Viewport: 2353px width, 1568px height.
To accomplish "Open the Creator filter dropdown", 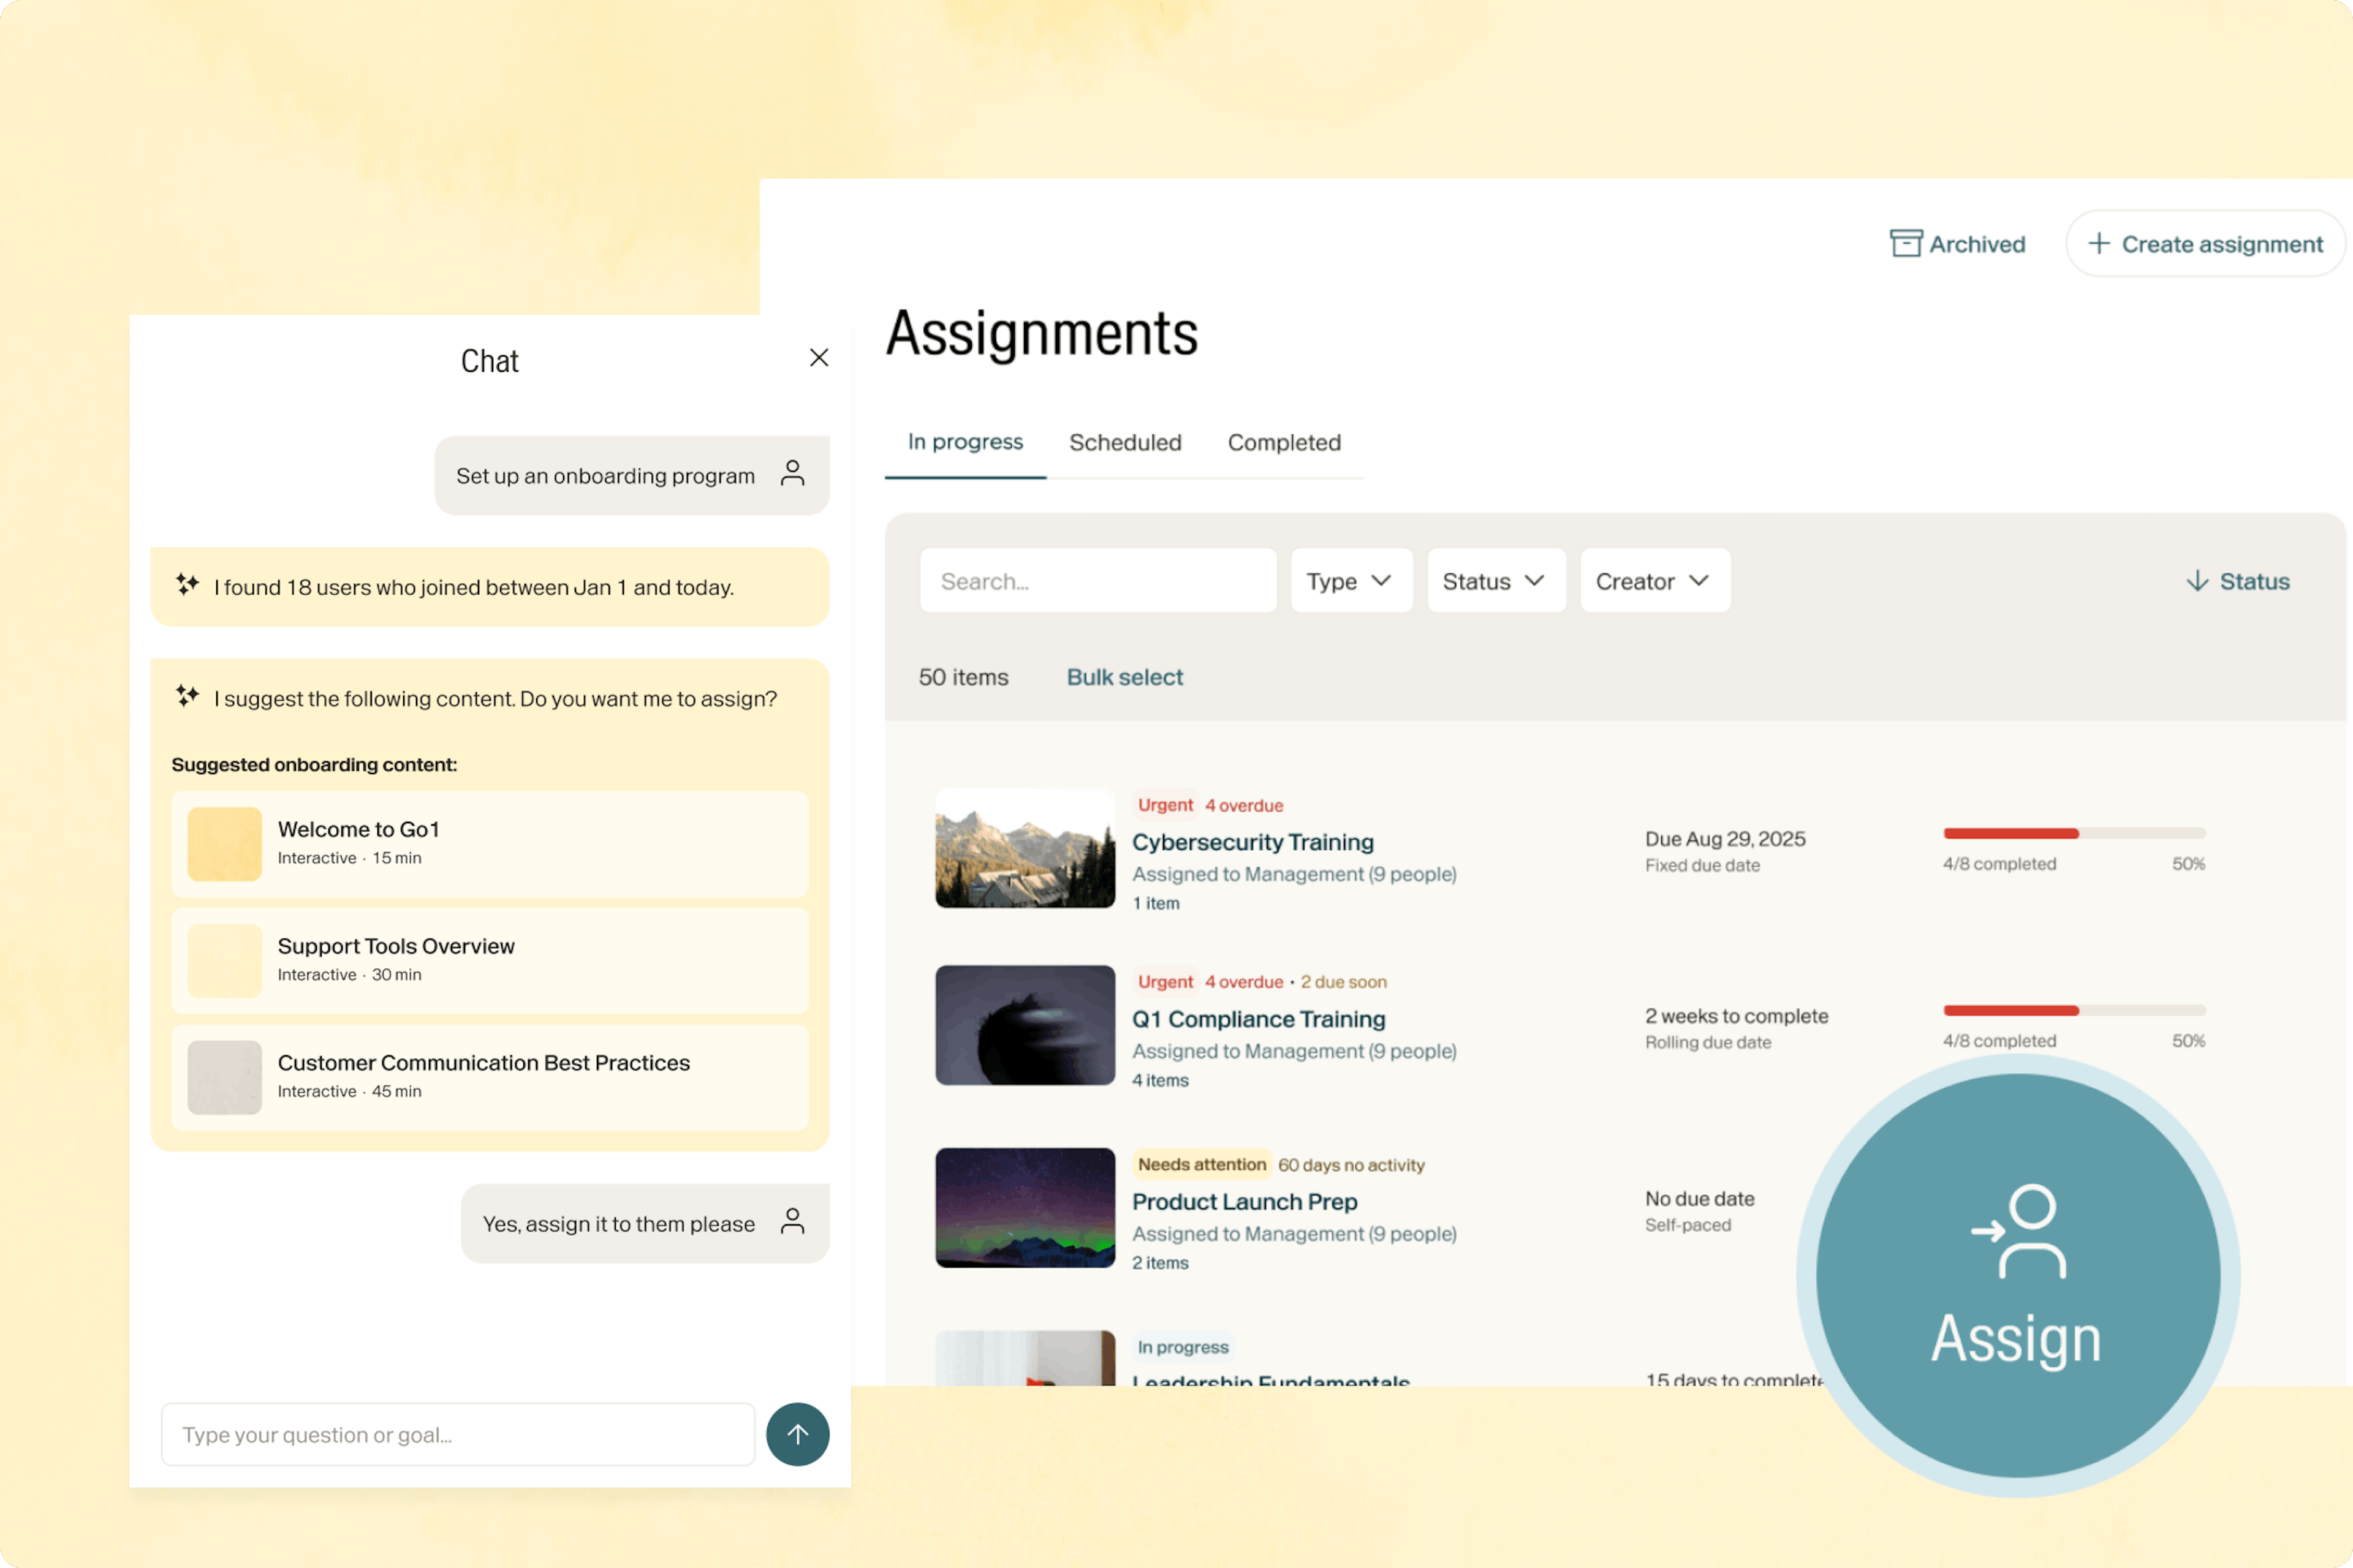I will 1654,581.
